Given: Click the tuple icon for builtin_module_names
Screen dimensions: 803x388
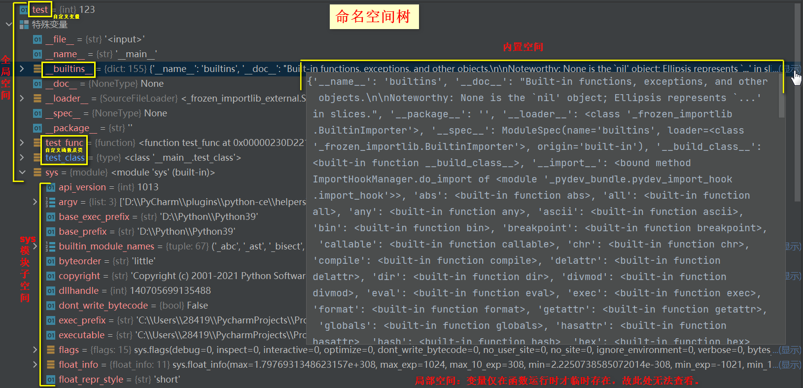Looking at the screenshot, I should (x=50, y=247).
